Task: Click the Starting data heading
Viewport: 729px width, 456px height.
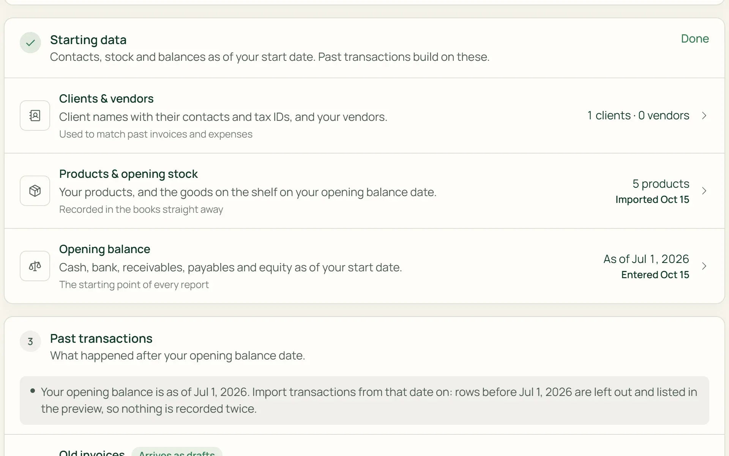Action: coord(88,40)
